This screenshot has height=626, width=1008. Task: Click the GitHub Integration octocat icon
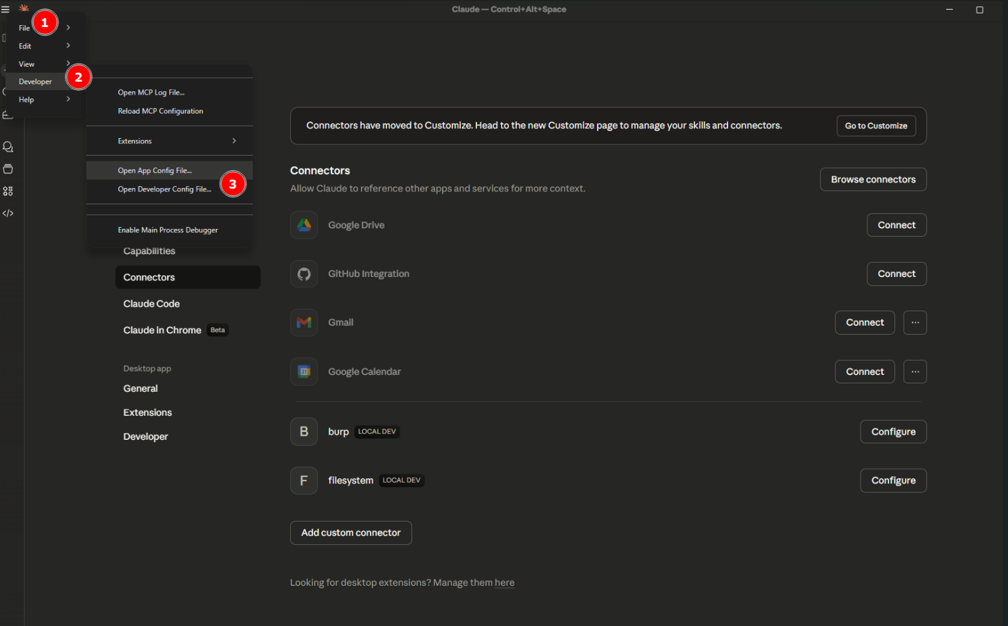(304, 274)
